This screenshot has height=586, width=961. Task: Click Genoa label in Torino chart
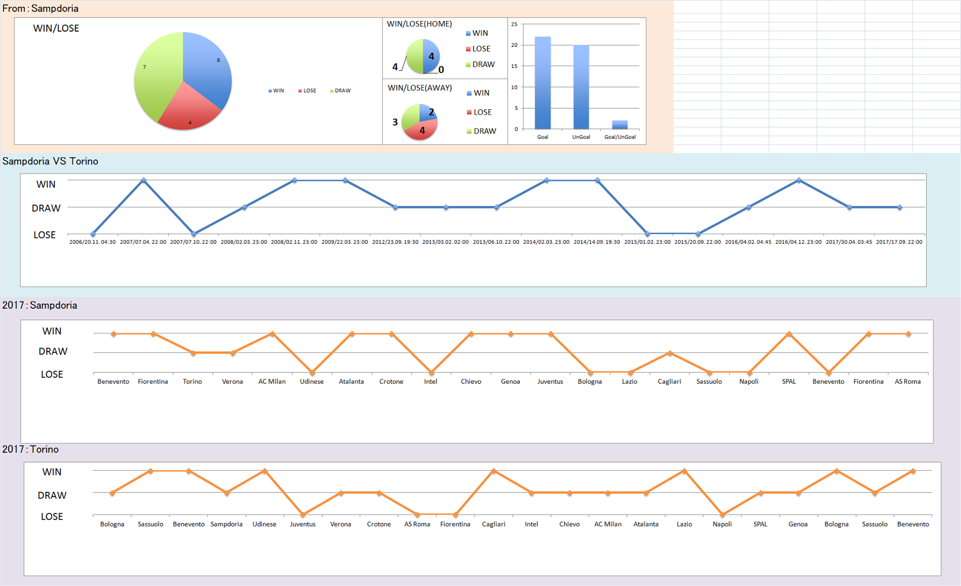pyautogui.click(x=798, y=524)
